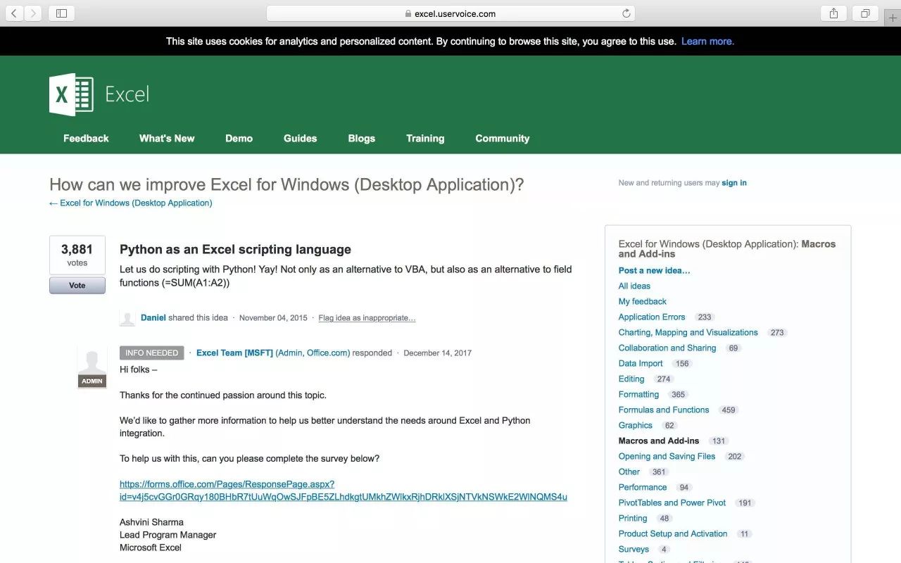Open the Training navigation tab
This screenshot has height=563, width=901.
pyautogui.click(x=425, y=139)
